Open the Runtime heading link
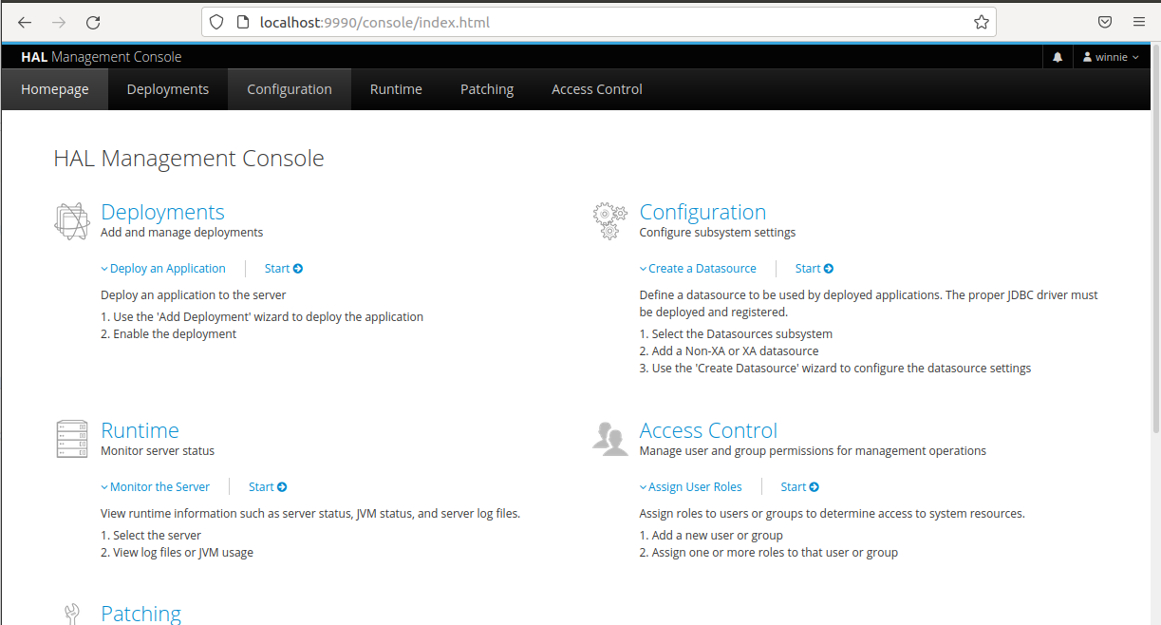The height and width of the screenshot is (625, 1161). tap(140, 430)
